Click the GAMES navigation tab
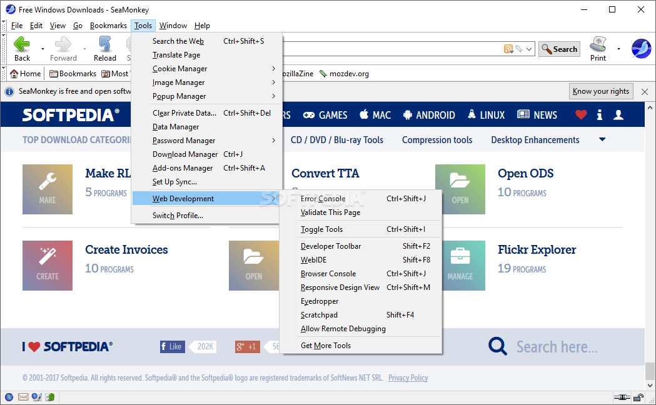The height and width of the screenshot is (405, 656). pos(325,115)
